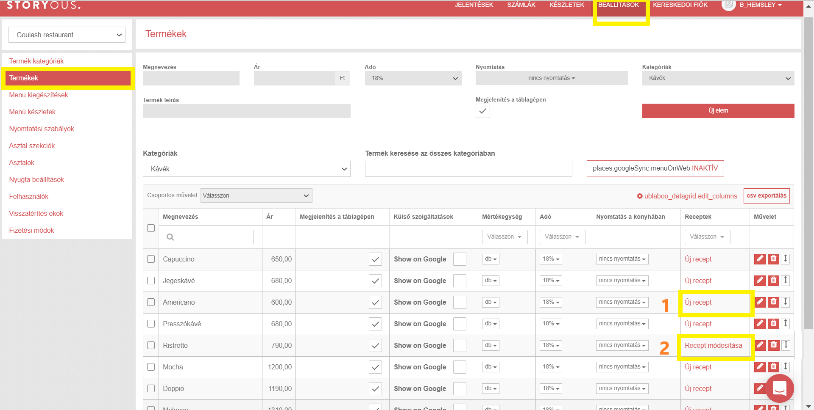The image size is (814, 410).
Task: Open the Adó 18% dropdown in new item form
Action: pos(413,78)
